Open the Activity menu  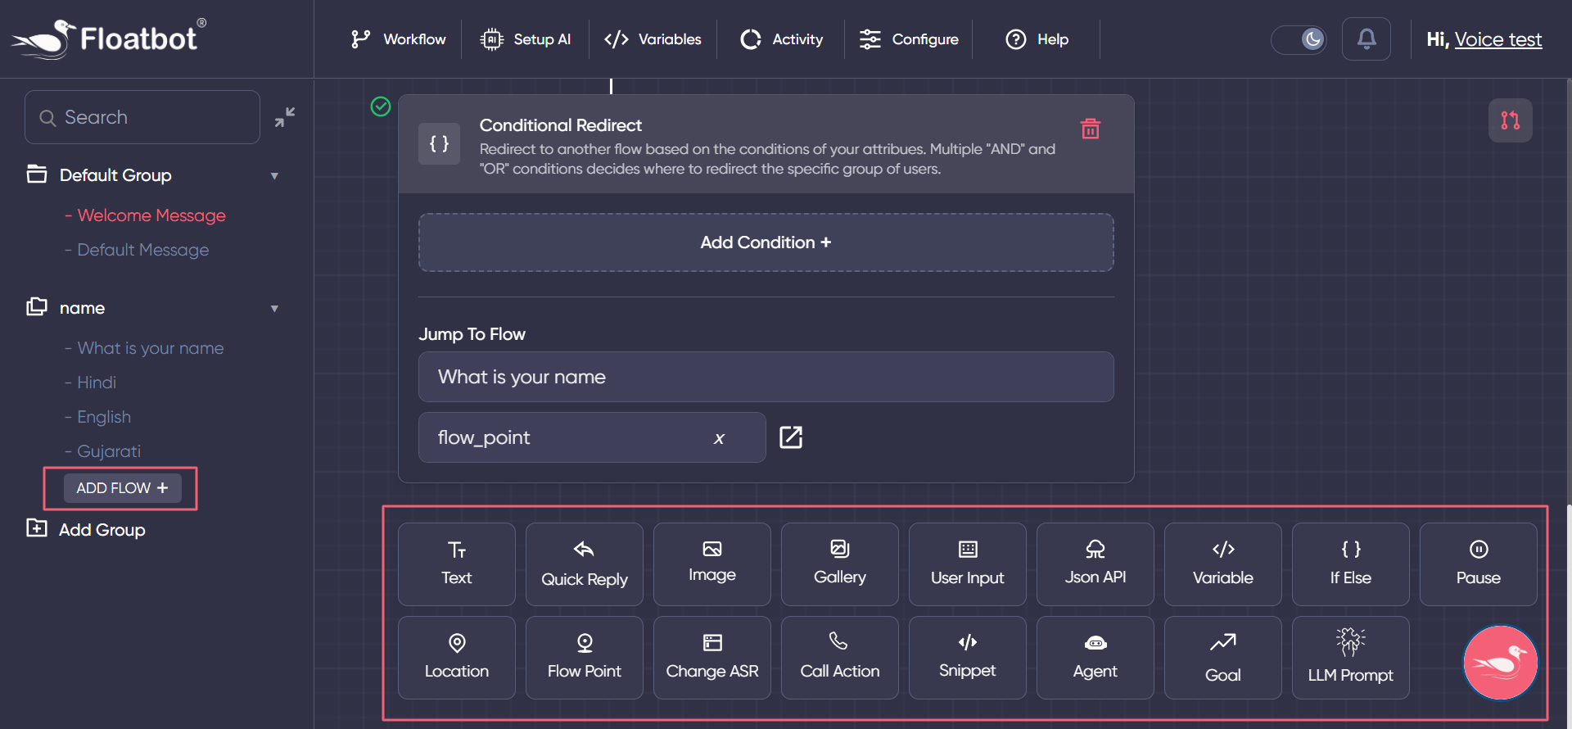point(782,39)
